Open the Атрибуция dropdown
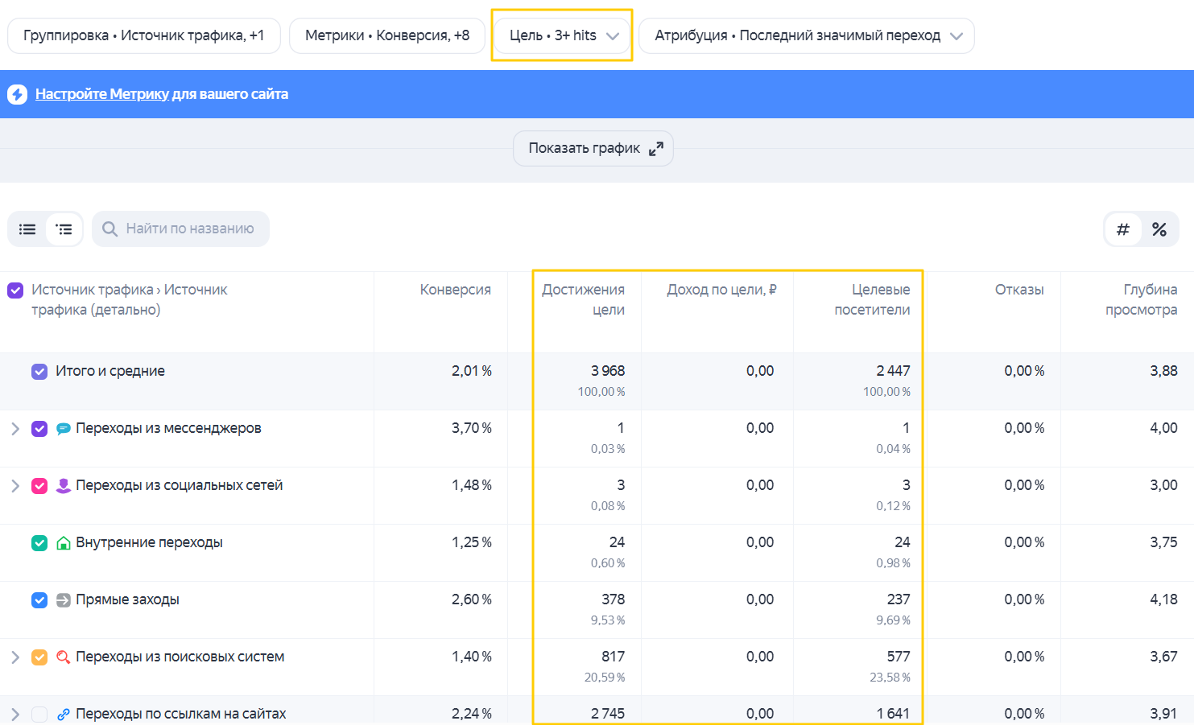1194x725 pixels. 807,35
